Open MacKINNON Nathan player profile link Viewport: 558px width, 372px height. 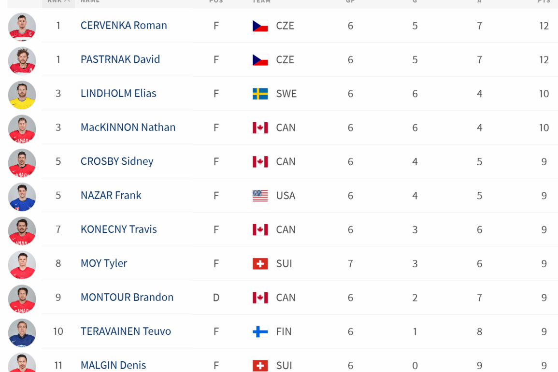coord(128,127)
